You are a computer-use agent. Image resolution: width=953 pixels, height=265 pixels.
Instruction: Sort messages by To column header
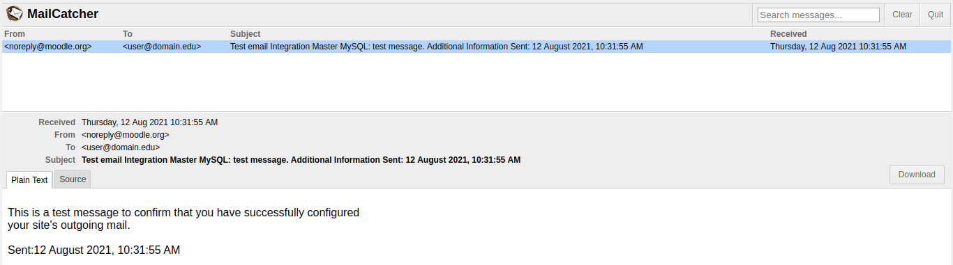coord(128,33)
